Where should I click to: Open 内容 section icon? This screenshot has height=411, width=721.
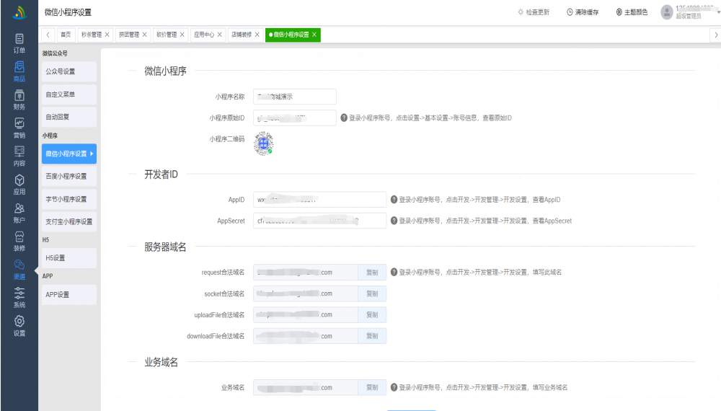[19, 155]
